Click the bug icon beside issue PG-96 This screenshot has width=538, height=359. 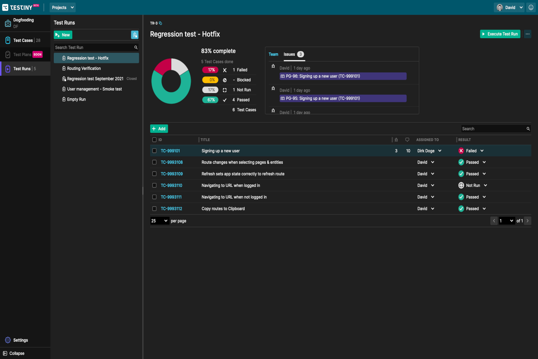274,66
